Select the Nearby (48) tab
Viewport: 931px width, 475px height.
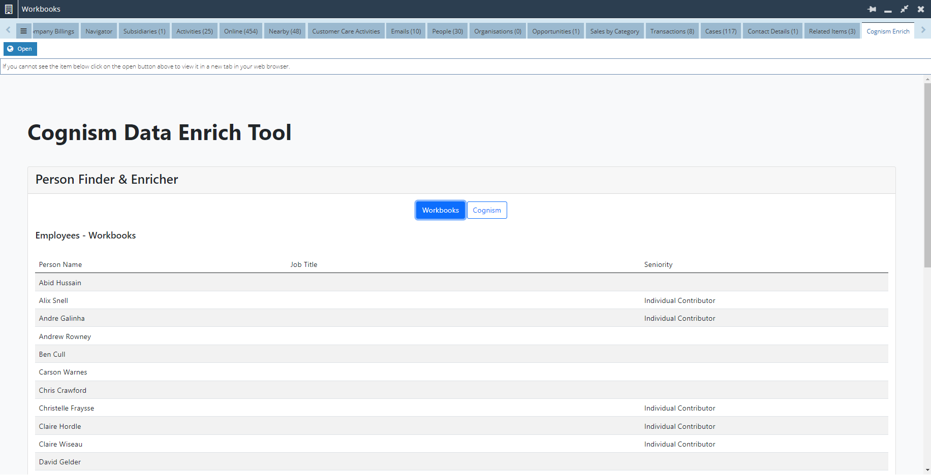coord(285,31)
